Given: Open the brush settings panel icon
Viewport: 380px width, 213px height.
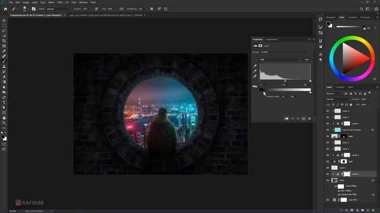Looking at the screenshot, I should (x=34, y=9).
